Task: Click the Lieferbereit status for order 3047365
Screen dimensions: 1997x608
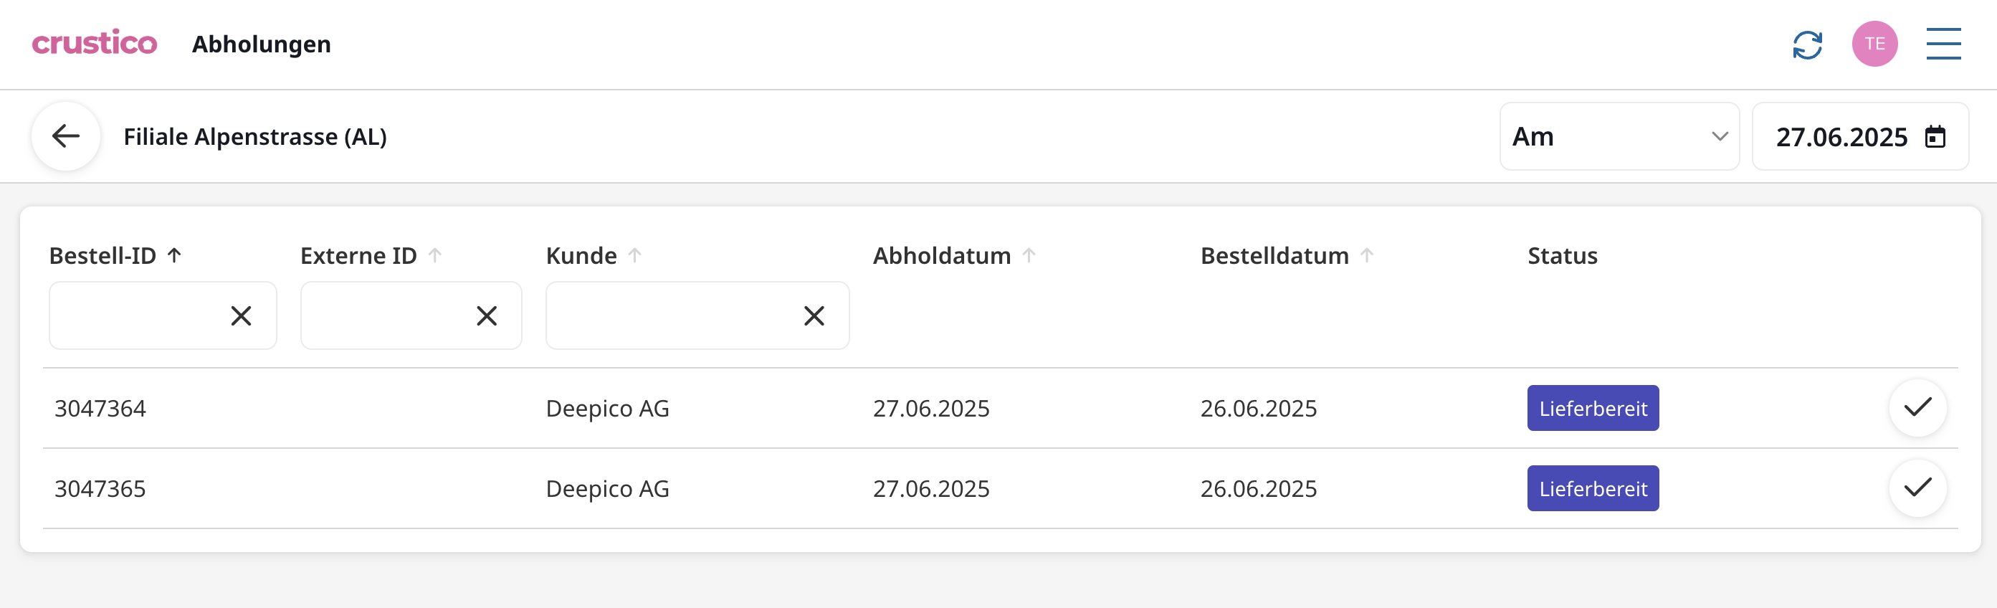Action: (x=1592, y=488)
